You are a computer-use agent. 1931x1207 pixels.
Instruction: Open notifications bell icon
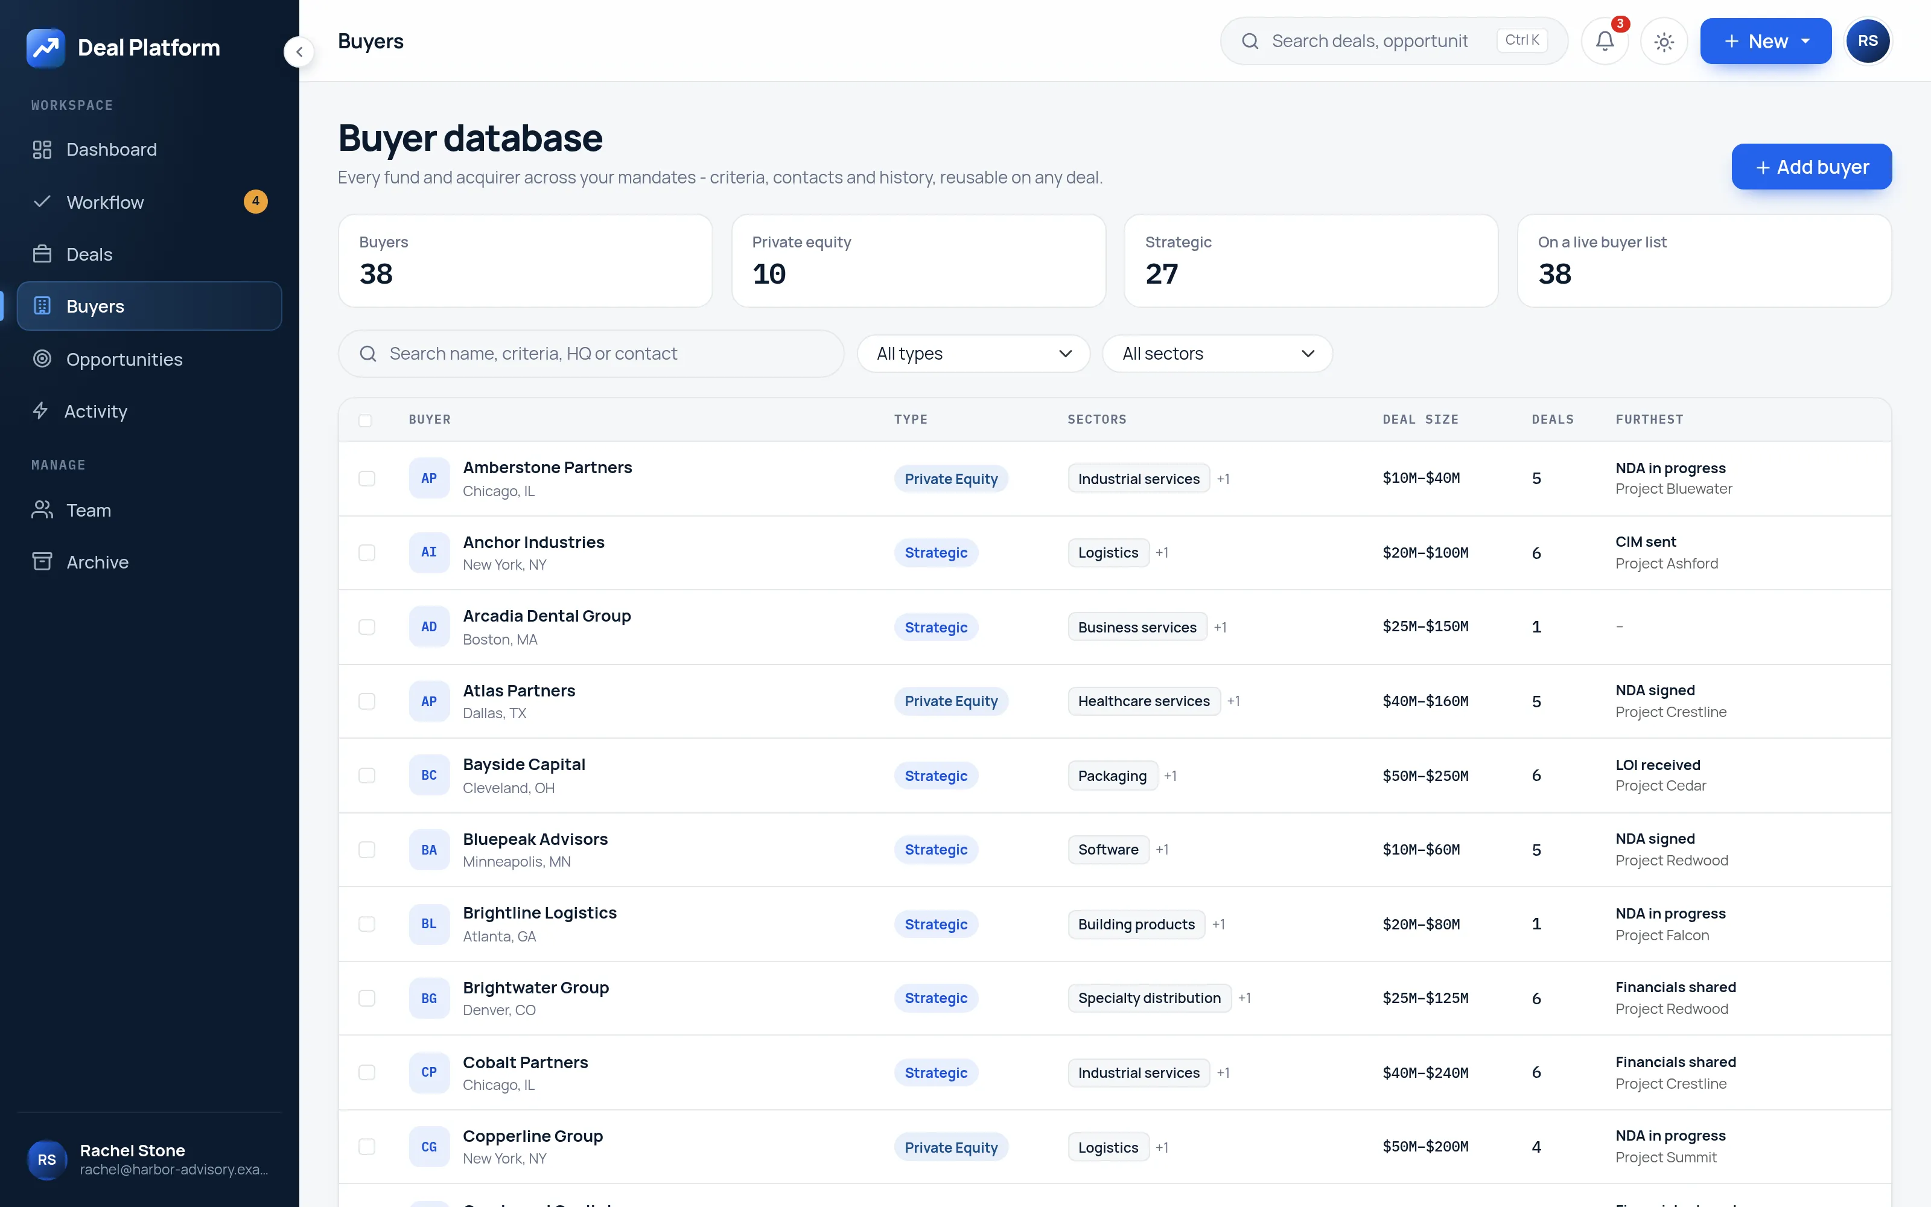pyautogui.click(x=1605, y=42)
